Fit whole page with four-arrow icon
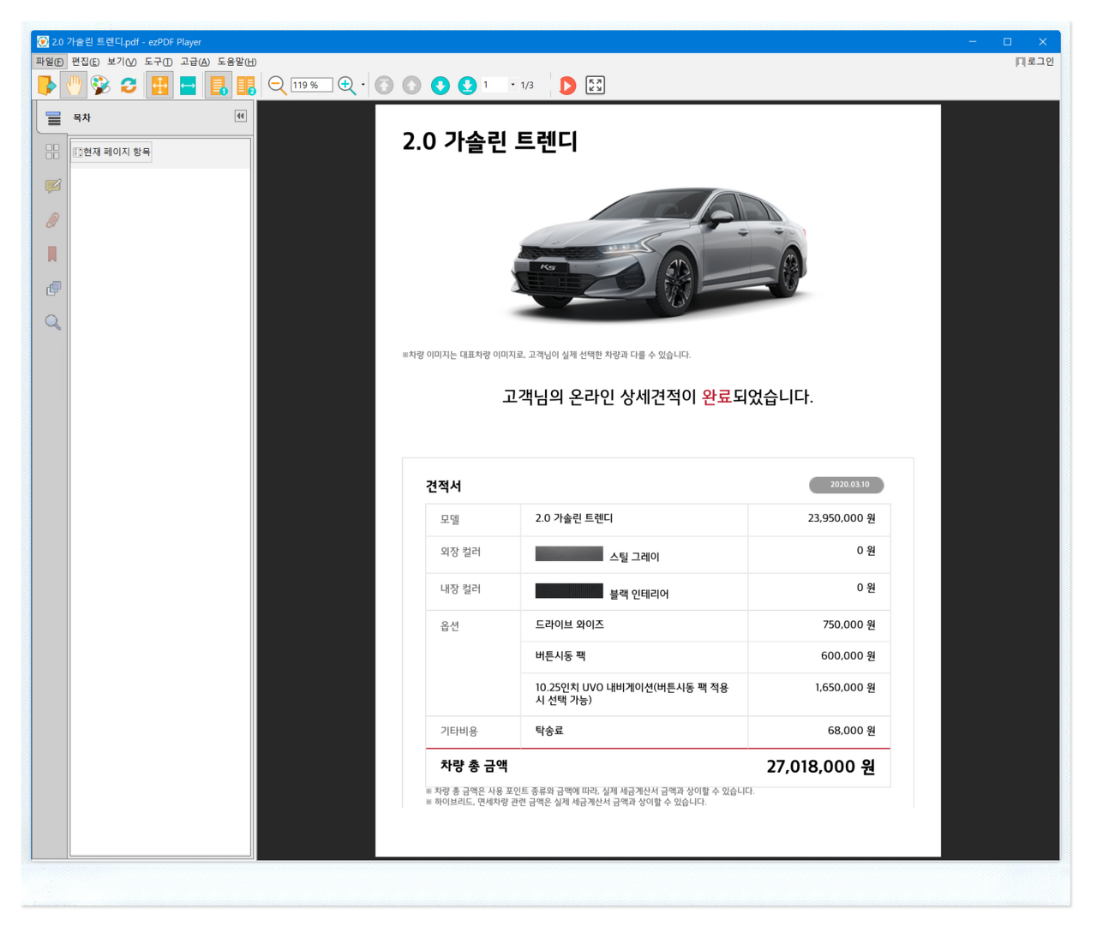This screenshot has width=1097, height=932. [159, 85]
